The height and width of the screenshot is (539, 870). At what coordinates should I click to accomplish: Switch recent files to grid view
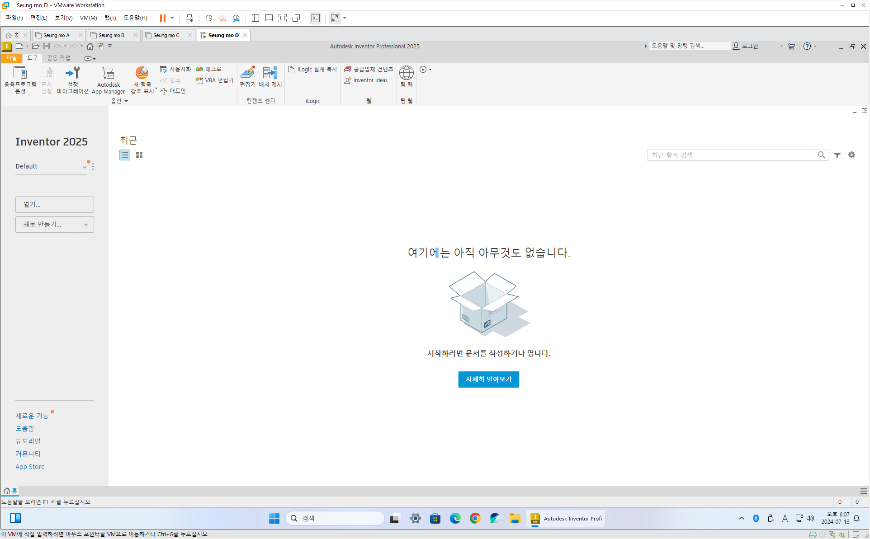(x=139, y=155)
